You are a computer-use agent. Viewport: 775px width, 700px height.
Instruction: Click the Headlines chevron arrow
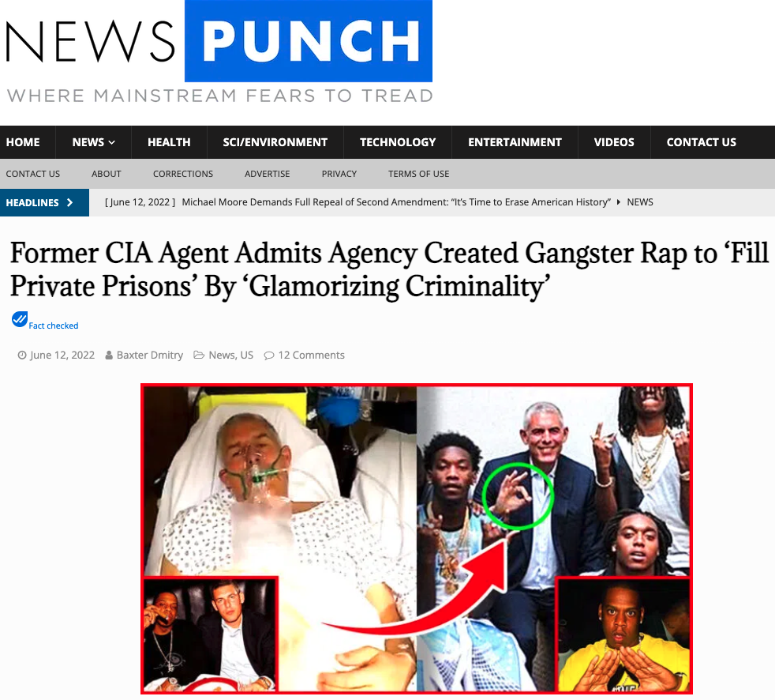[69, 202]
